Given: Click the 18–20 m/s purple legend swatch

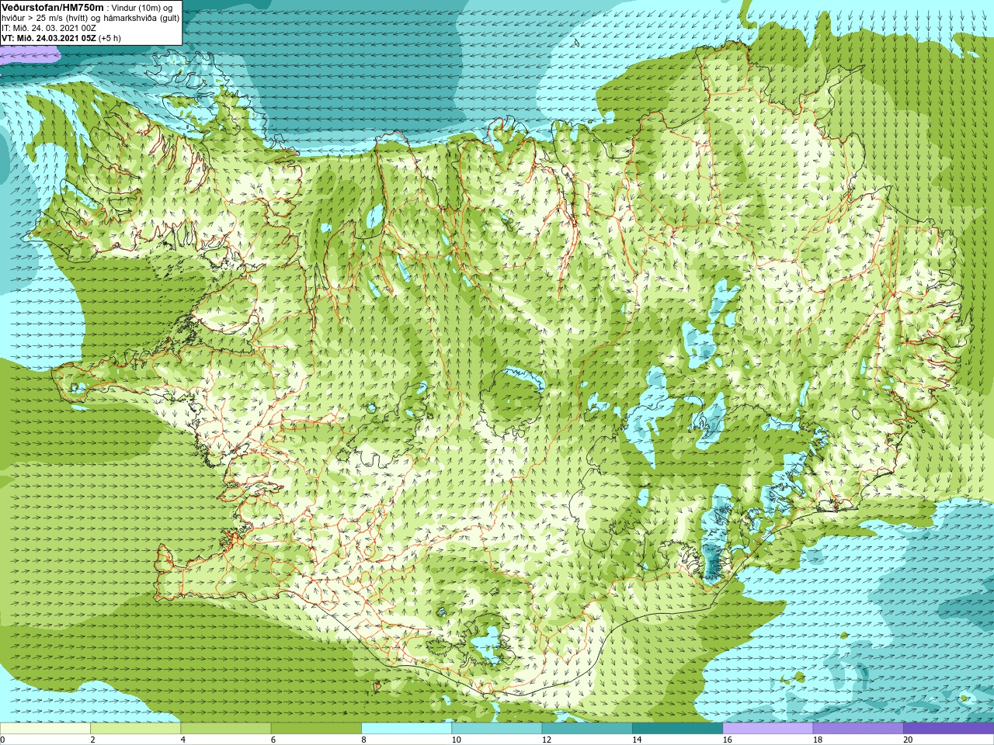Looking at the screenshot, I should coord(857,729).
